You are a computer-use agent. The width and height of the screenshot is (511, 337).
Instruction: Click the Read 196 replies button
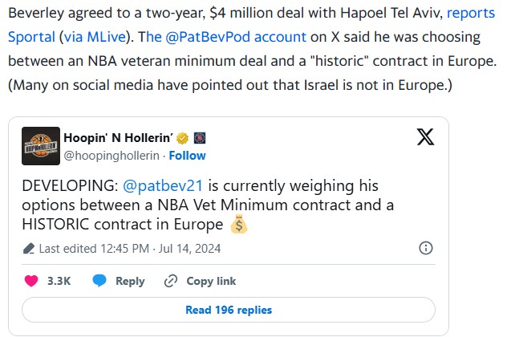pos(229,310)
